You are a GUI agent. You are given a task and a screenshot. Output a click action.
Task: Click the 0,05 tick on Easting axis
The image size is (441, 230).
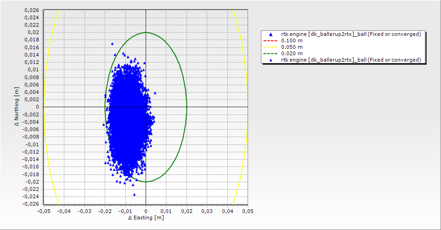click(248, 211)
